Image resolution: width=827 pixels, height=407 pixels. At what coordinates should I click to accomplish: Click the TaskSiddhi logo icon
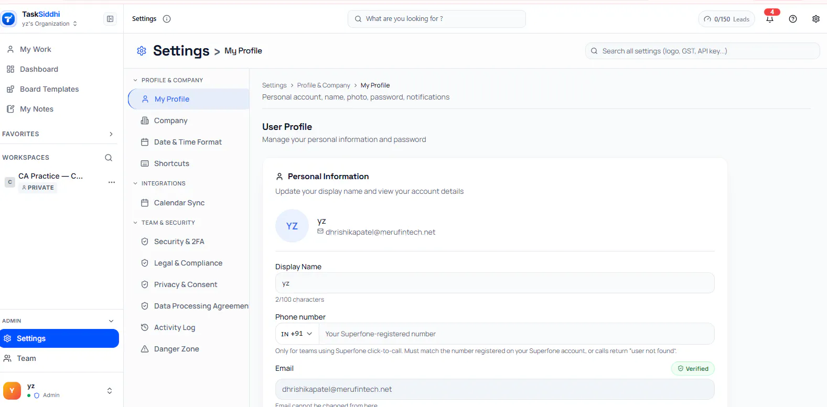point(8,19)
